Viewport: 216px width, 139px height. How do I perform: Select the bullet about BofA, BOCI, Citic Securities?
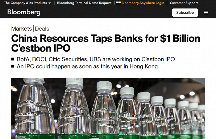click(x=96, y=59)
